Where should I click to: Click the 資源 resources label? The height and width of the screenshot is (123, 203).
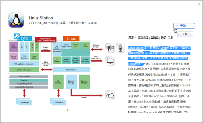coord(132,38)
